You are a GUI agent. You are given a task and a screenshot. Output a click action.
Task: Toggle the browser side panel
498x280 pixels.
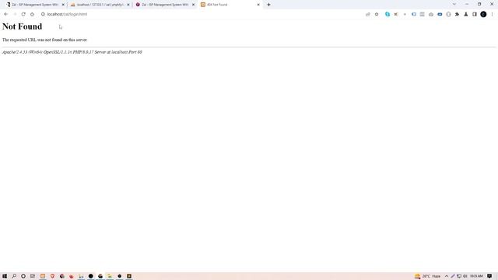tap(475, 14)
